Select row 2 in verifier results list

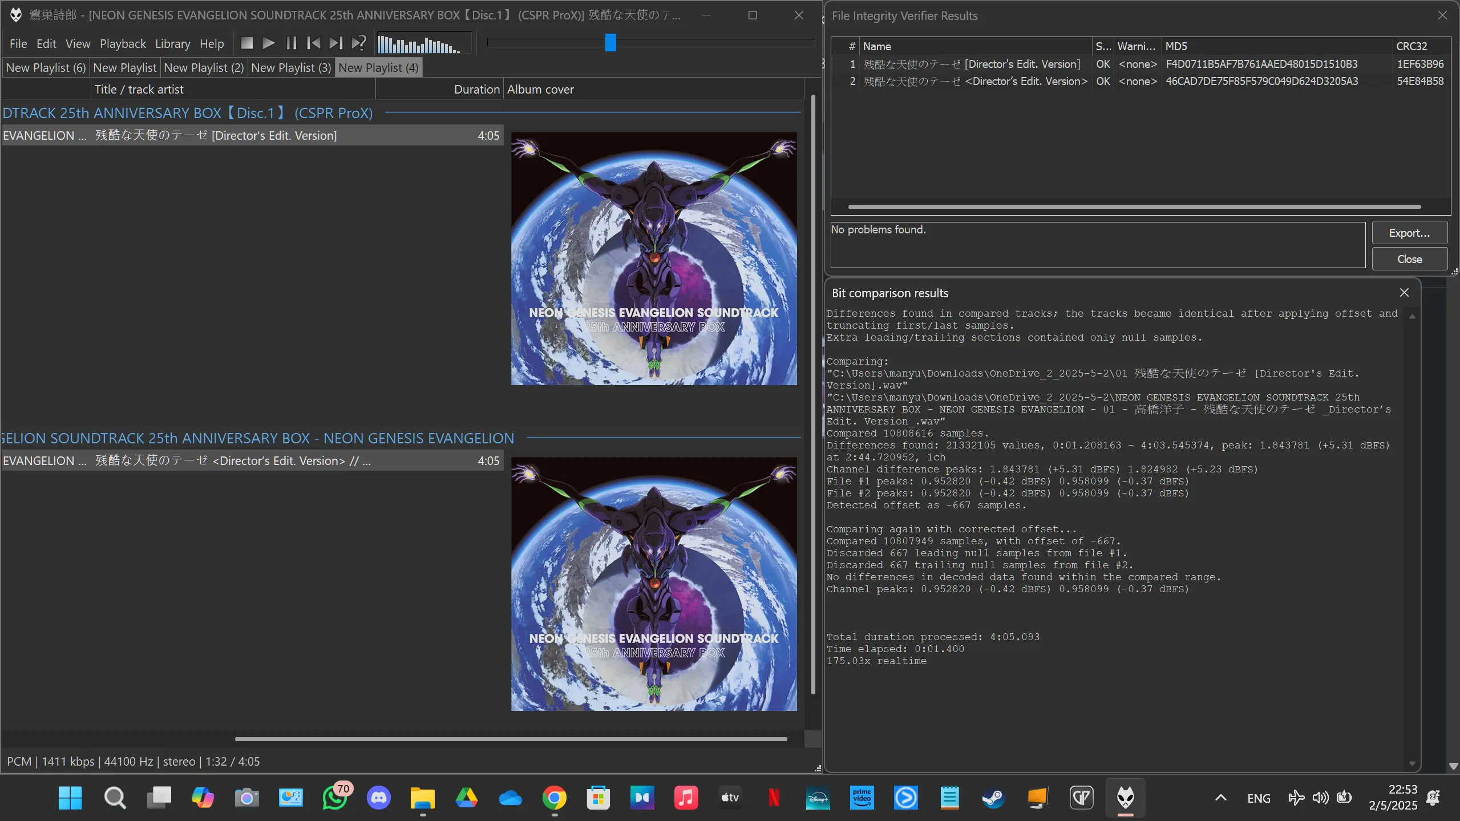click(x=1140, y=81)
